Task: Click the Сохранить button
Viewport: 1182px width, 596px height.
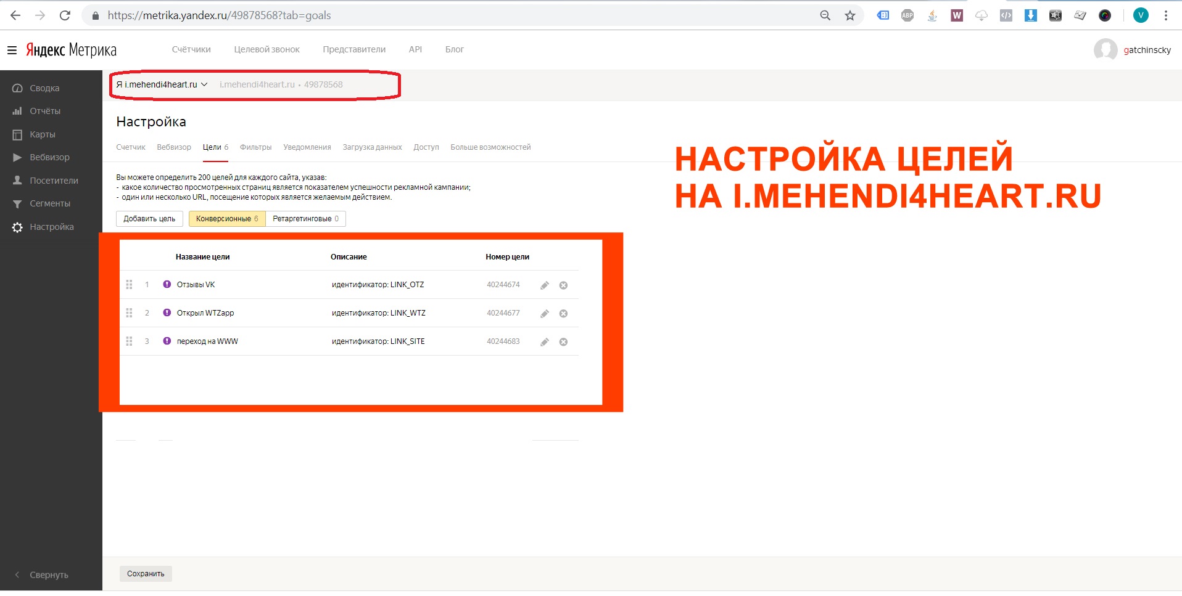Action: click(146, 574)
